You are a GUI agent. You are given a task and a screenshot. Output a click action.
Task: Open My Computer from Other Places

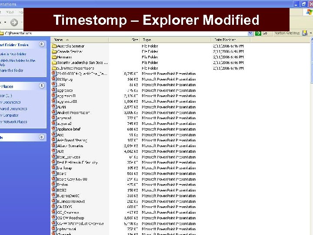(9, 115)
